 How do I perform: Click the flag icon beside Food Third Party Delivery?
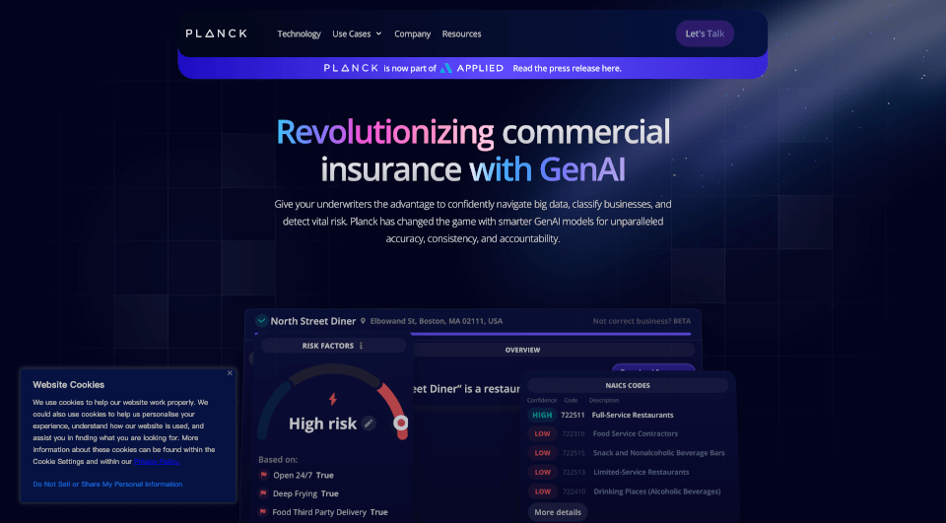tap(264, 512)
